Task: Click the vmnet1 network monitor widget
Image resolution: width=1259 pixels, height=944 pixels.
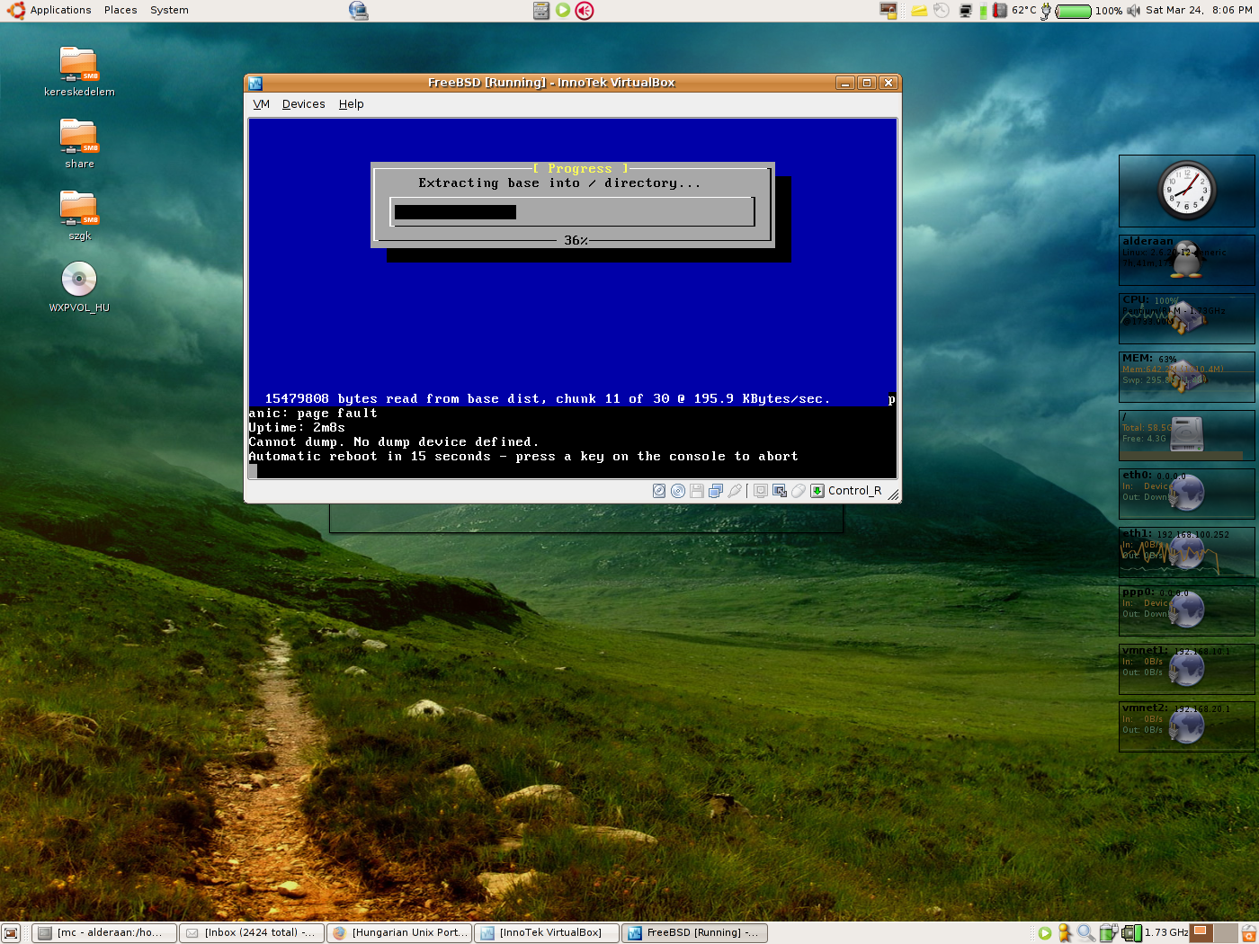Action: coord(1187,669)
